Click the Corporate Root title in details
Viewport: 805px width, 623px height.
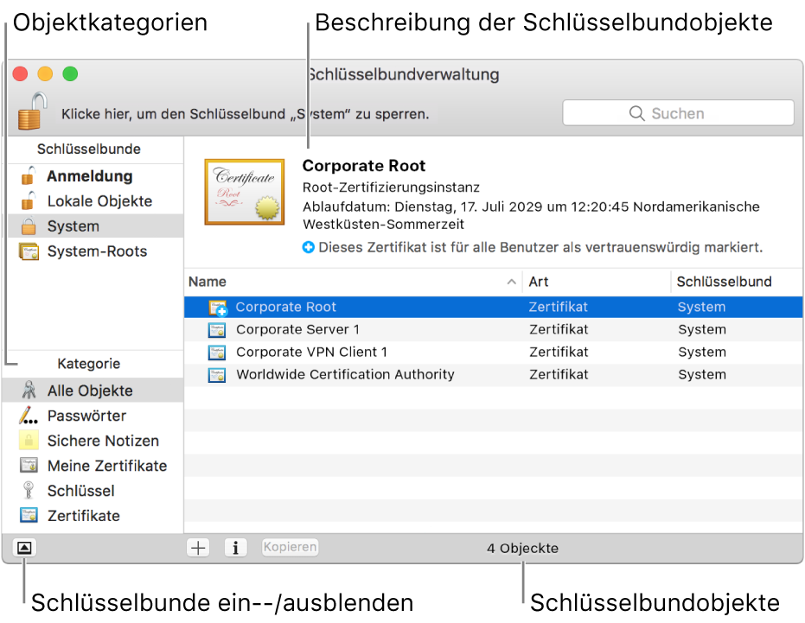point(364,166)
